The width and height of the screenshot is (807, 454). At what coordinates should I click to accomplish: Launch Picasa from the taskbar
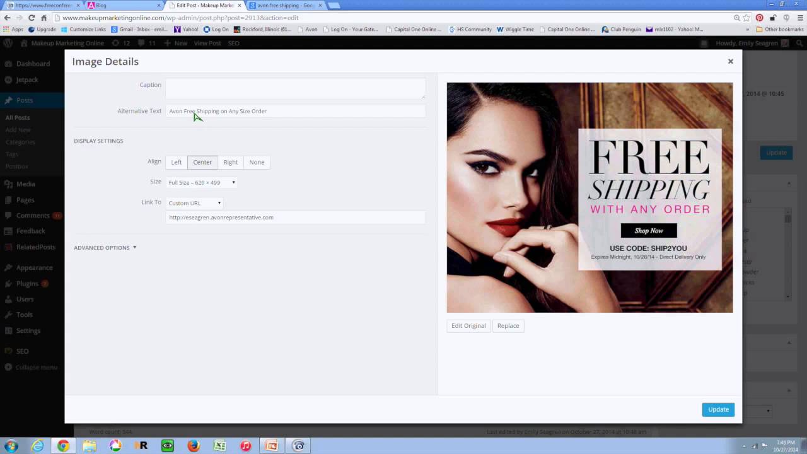point(115,446)
